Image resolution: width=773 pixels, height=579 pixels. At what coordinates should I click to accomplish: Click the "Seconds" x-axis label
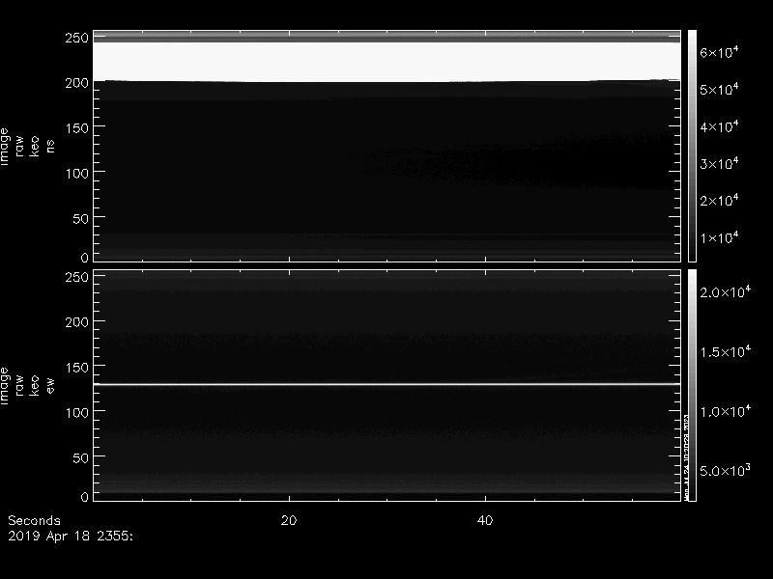click(x=34, y=520)
